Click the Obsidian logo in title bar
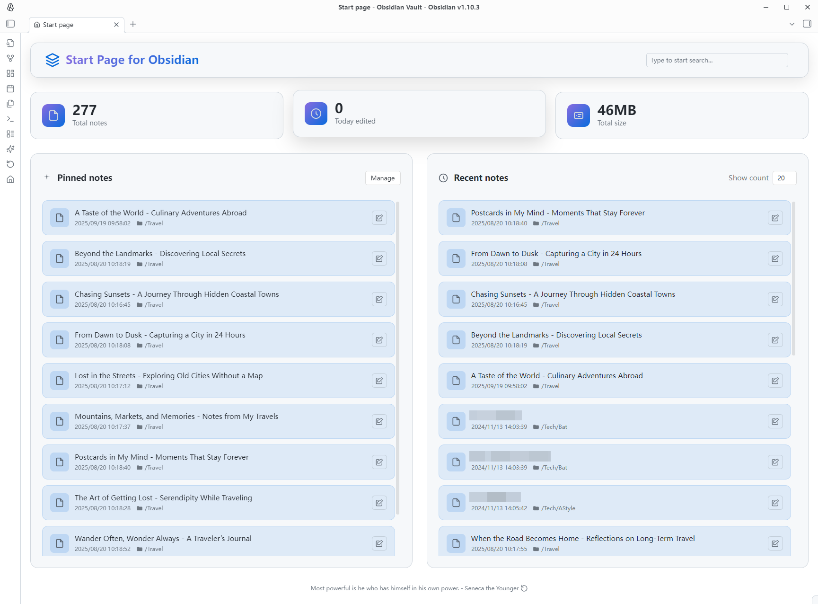The width and height of the screenshot is (818, 604). tap(10, 7)
